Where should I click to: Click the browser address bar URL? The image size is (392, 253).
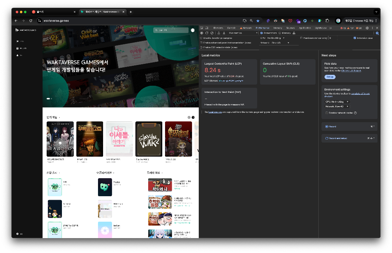[x=56, y=21]
